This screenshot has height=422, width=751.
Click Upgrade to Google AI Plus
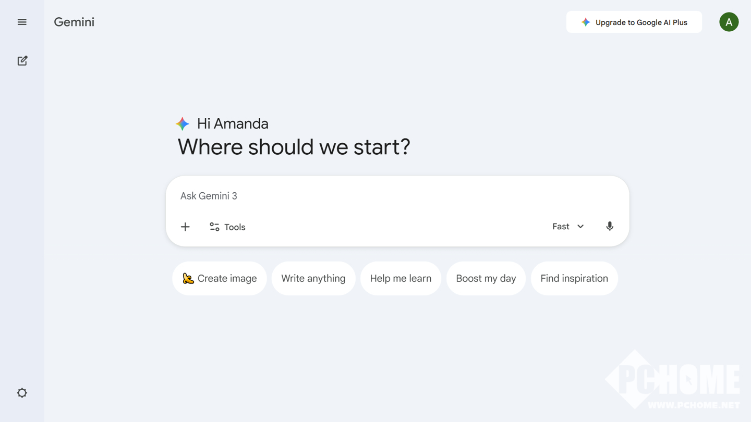click(634, 22)
